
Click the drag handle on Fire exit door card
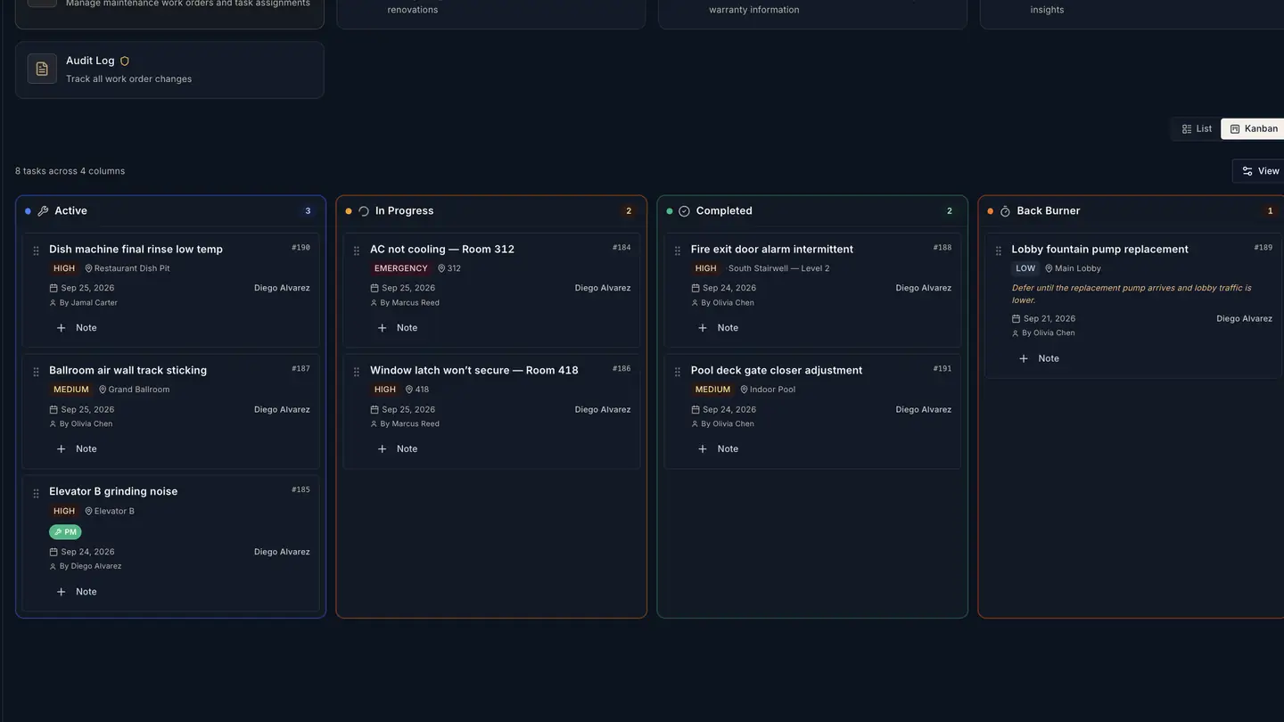point(678,250)
